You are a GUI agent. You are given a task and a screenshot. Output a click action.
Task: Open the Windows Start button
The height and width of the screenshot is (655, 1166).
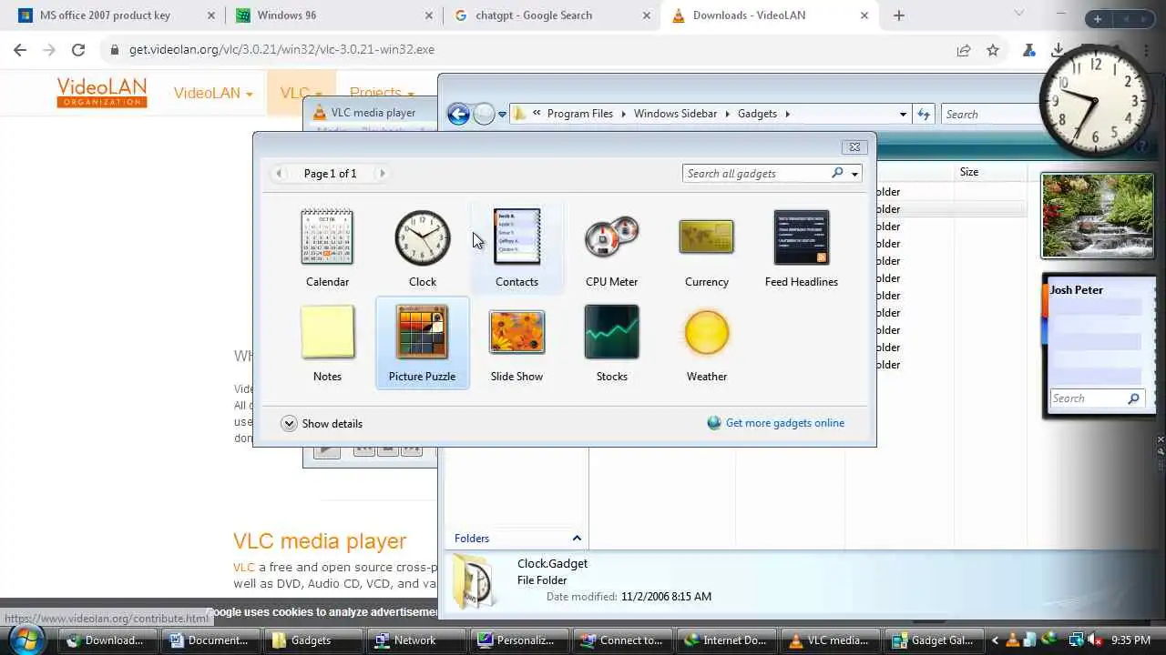(26, 640)
